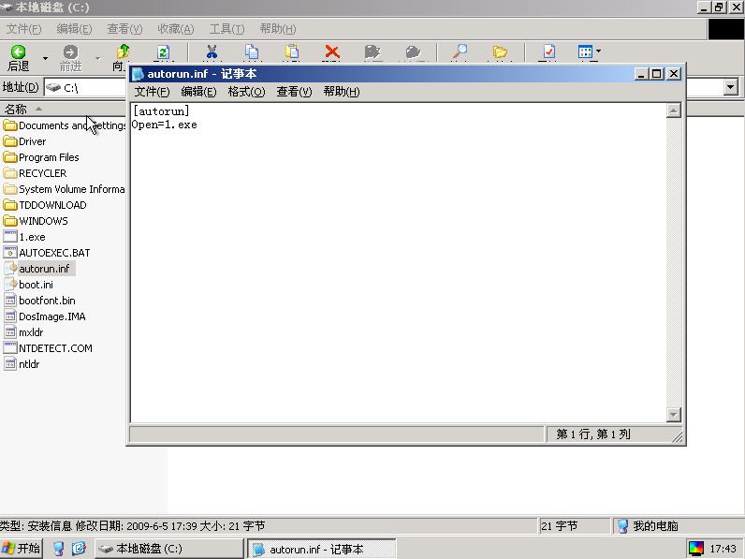
Task: Select the 1.exe file icon
Action: (x=10, y=237)
